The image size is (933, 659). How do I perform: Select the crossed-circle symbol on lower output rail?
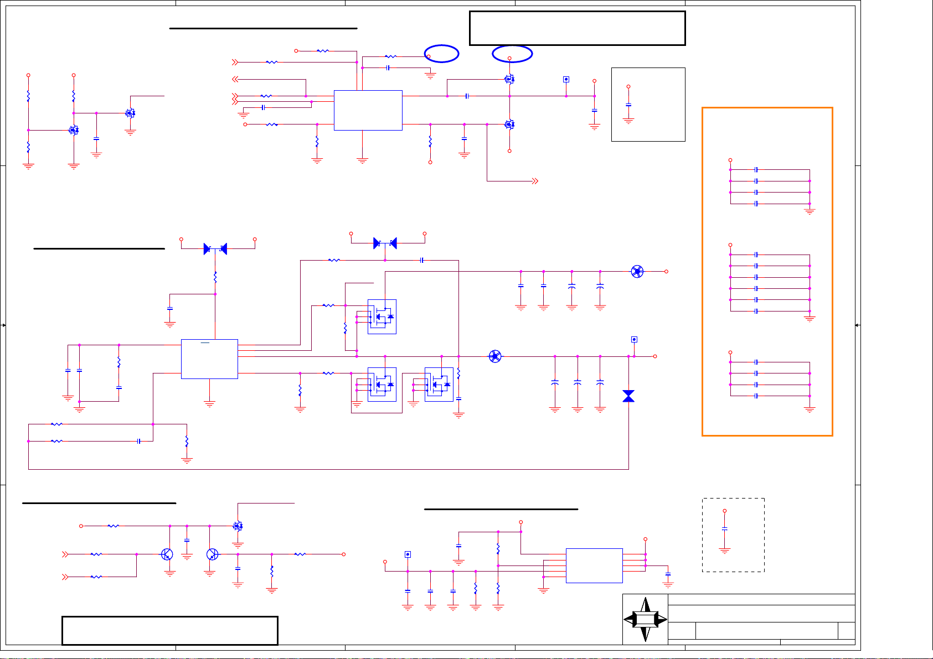[495, 356]
